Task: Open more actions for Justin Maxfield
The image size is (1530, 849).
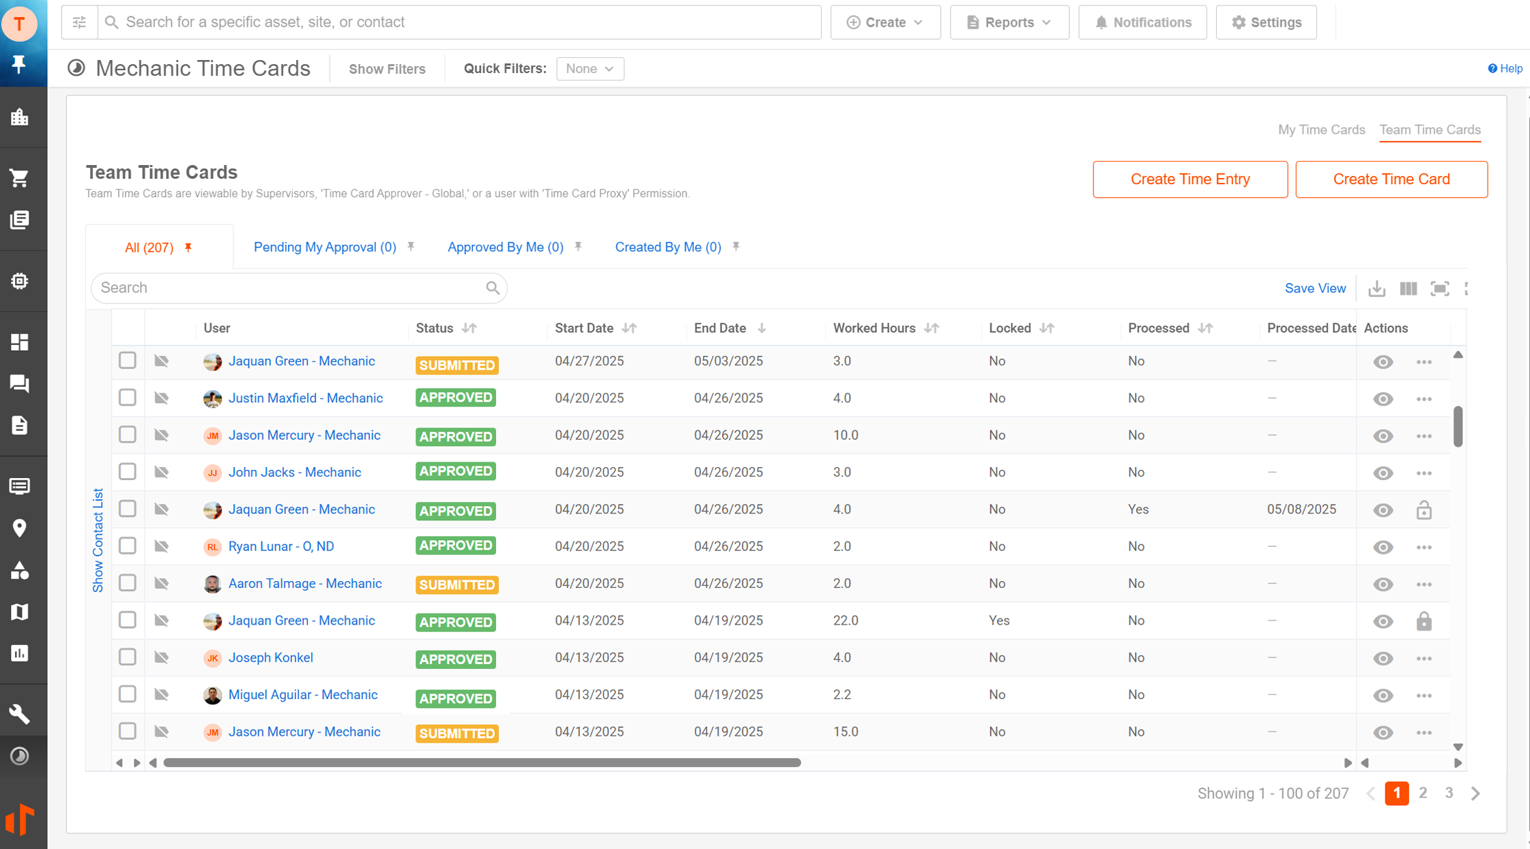Action: point(1424,399)
